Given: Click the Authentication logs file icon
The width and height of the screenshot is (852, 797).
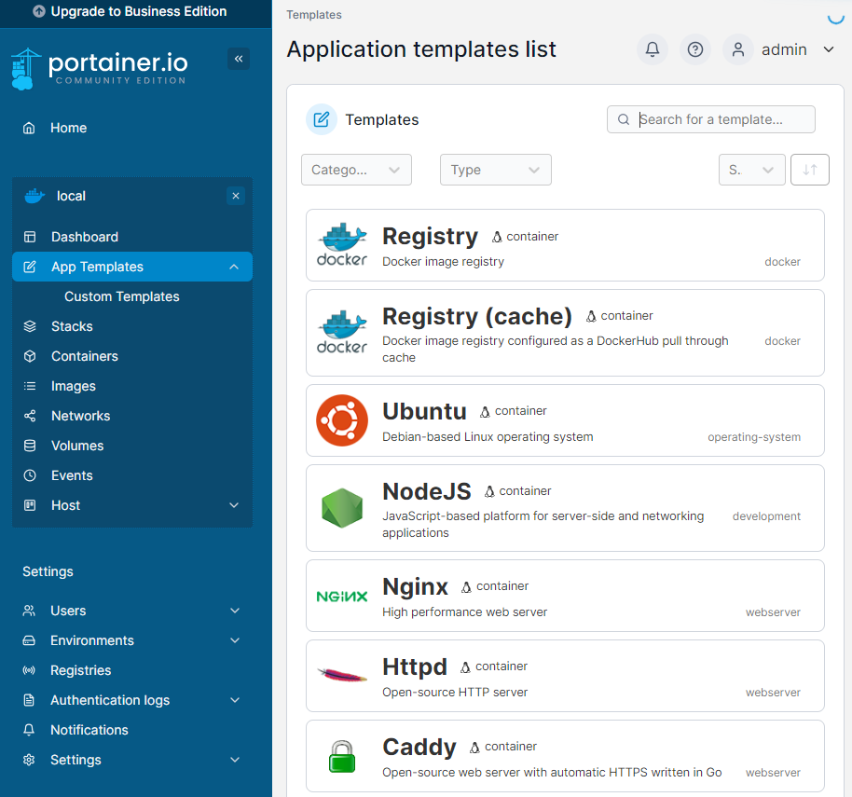Looking at the screenshot, I should pyautogui.click(x=29, y=700).
